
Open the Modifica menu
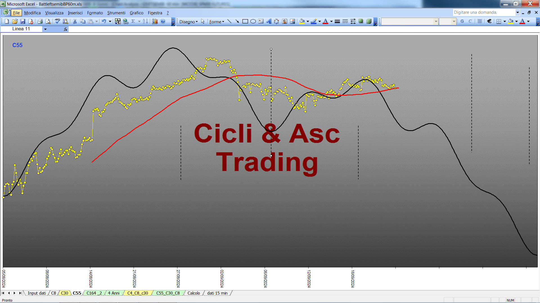[x=32, y=13]
